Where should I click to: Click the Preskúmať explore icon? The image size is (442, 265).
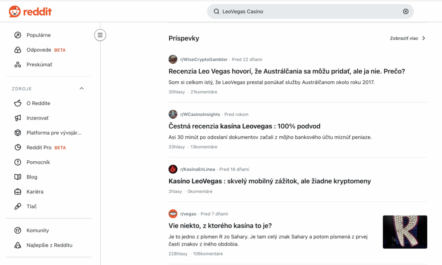point(18,65)
